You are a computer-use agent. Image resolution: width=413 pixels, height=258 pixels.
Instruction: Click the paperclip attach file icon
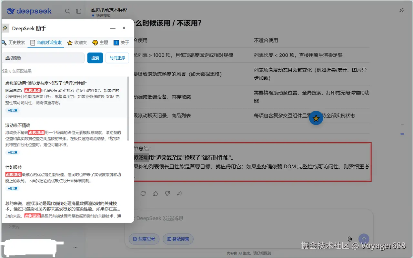(x=349, y=239)
